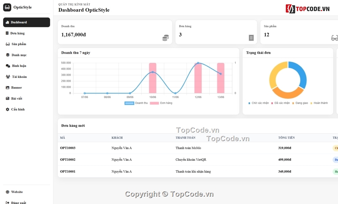
Task: Open Cấu hình settings page
Action: (x=27, y=109)
